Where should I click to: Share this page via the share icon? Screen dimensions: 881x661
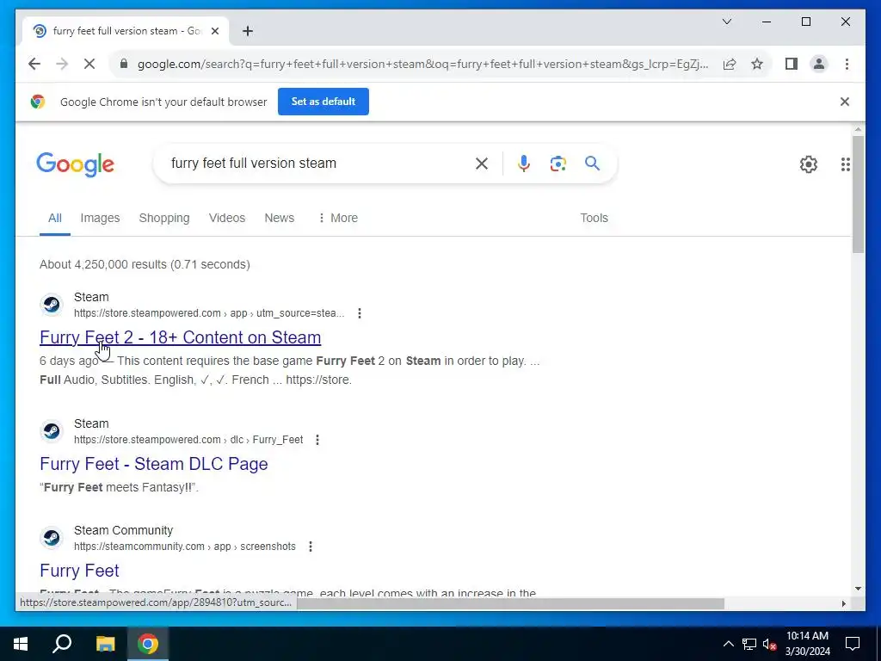point(730,64)
